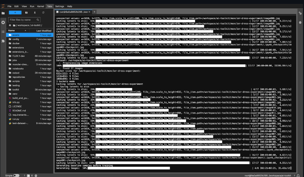Click the kernel chip icon in status bar
304x177 pixels.
(36, 176)
